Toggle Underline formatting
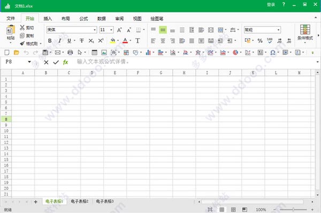Image resolution: width=321 pixels, height=213 pixels. point(69,41)
